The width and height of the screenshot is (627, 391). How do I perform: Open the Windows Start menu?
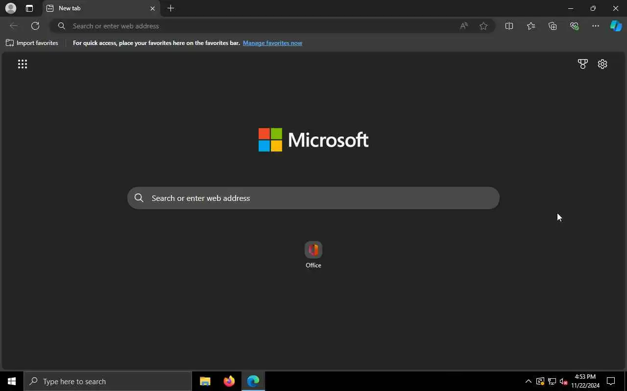click(12, 381)
